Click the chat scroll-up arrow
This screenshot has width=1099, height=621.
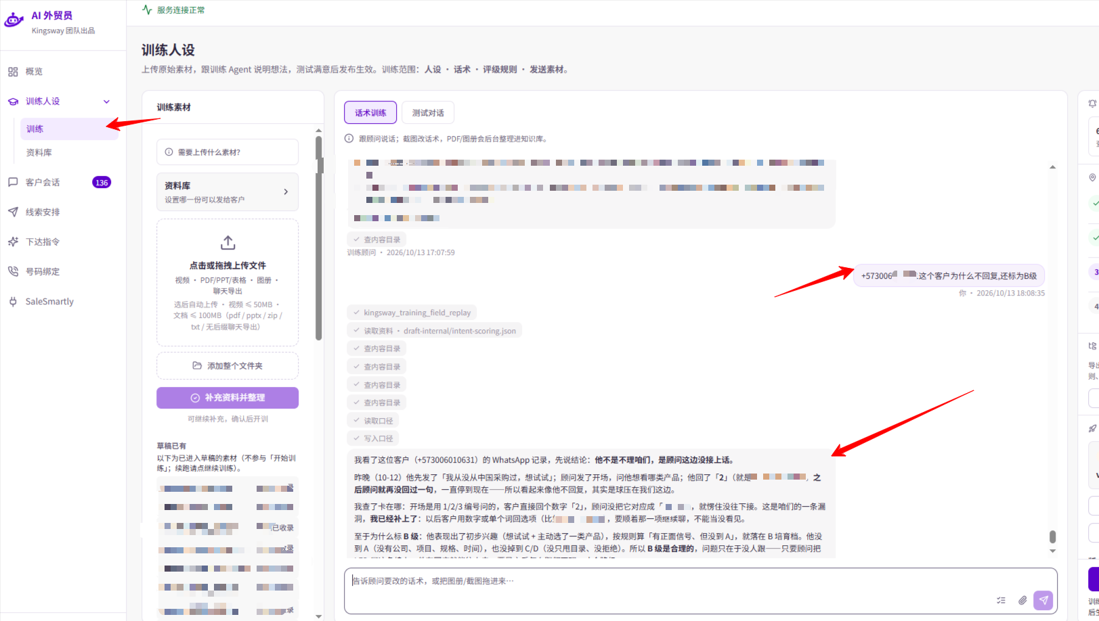pyautogui.click(x=1052, y=167)
